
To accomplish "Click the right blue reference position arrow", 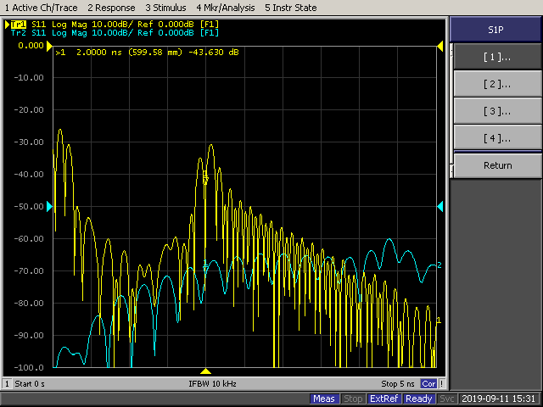I will (439, 206).
